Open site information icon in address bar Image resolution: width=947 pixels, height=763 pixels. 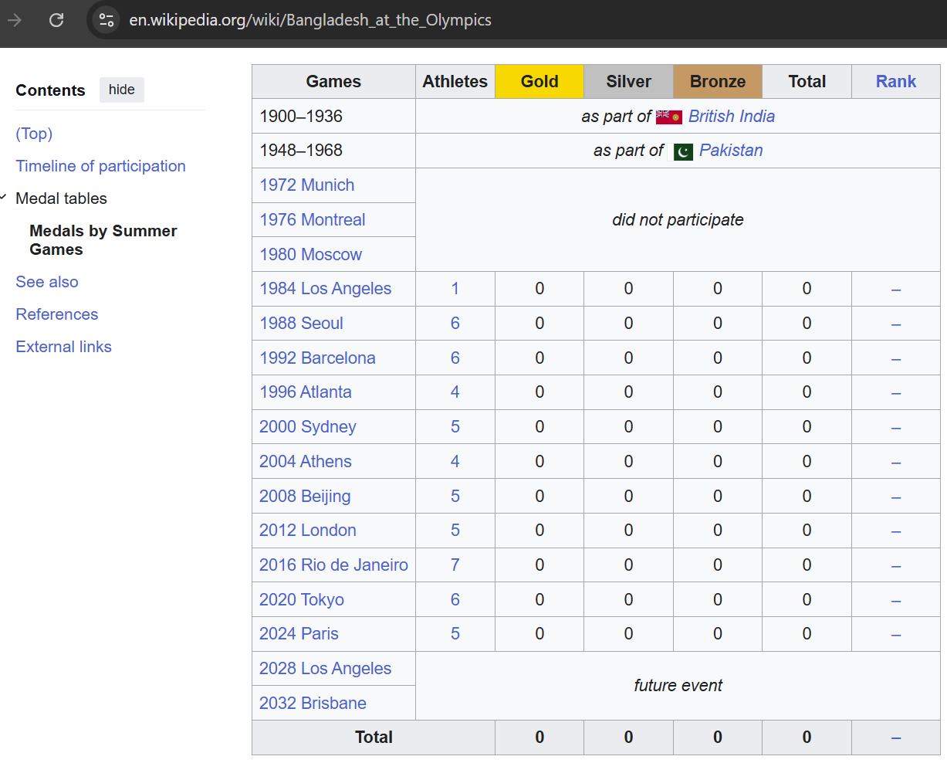coord(107,20)
